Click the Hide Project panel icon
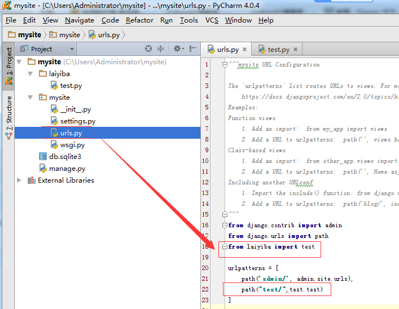 coord(193,49)
